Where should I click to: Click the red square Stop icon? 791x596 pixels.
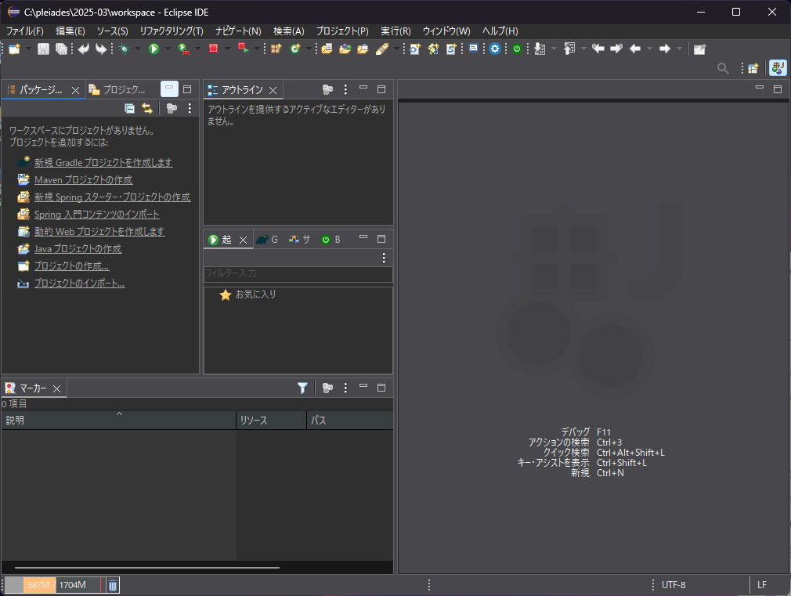point(213,49)
